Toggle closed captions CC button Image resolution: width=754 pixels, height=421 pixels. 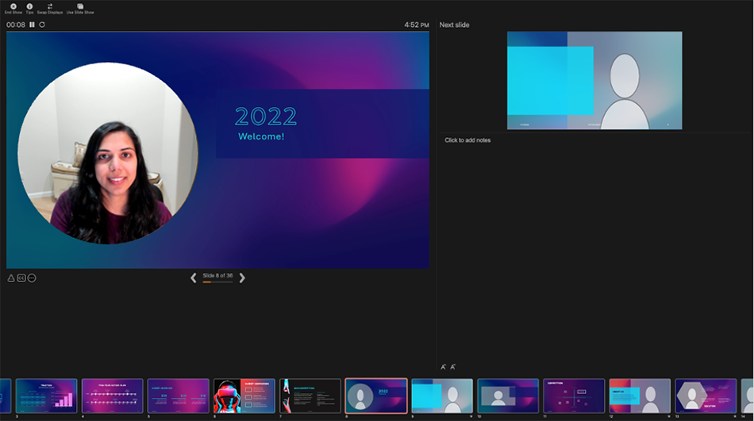point(21,278)
